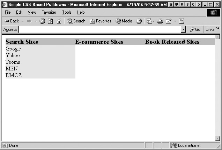Viewport: 222px width, 150px height.
Task: Expand the Back button history dropdown
Action: click(23, 21)
